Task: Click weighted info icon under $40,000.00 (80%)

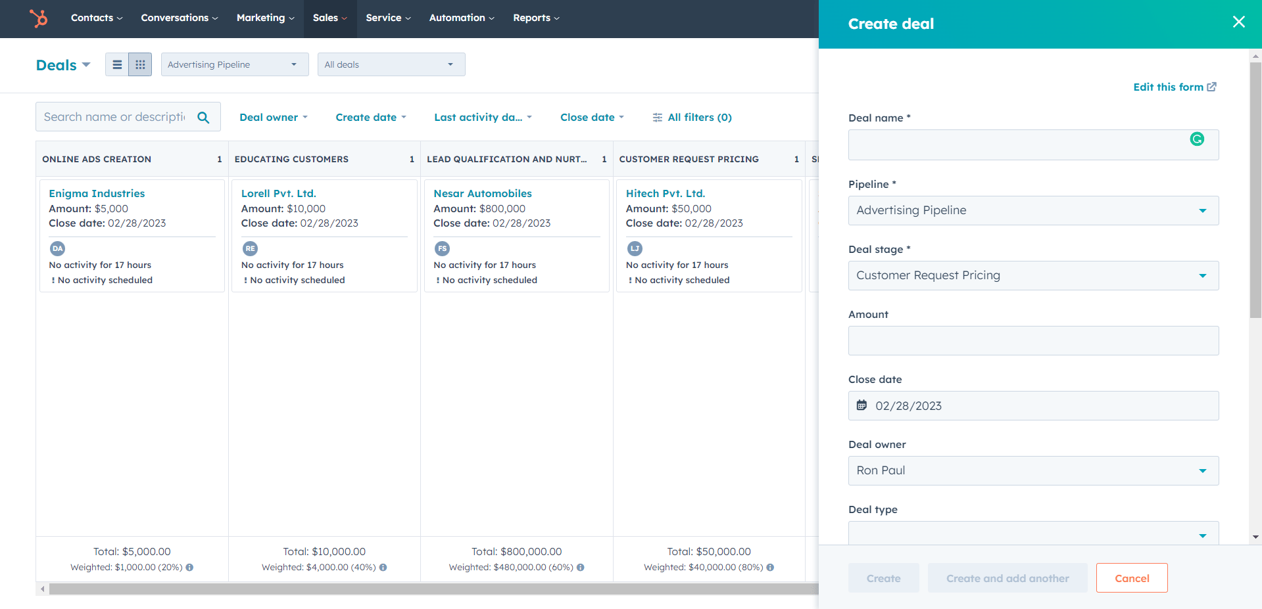Action: coord(770,567)
